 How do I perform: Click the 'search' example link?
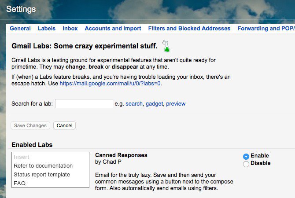pyautogui.click(x=134, y=103)
